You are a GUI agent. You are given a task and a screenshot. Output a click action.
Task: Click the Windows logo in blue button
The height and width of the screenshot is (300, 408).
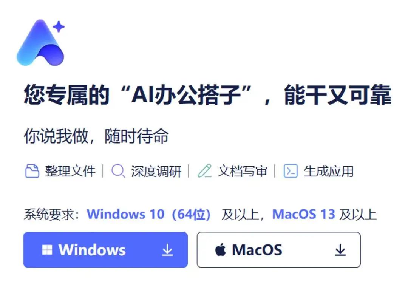tap(47, 250)
